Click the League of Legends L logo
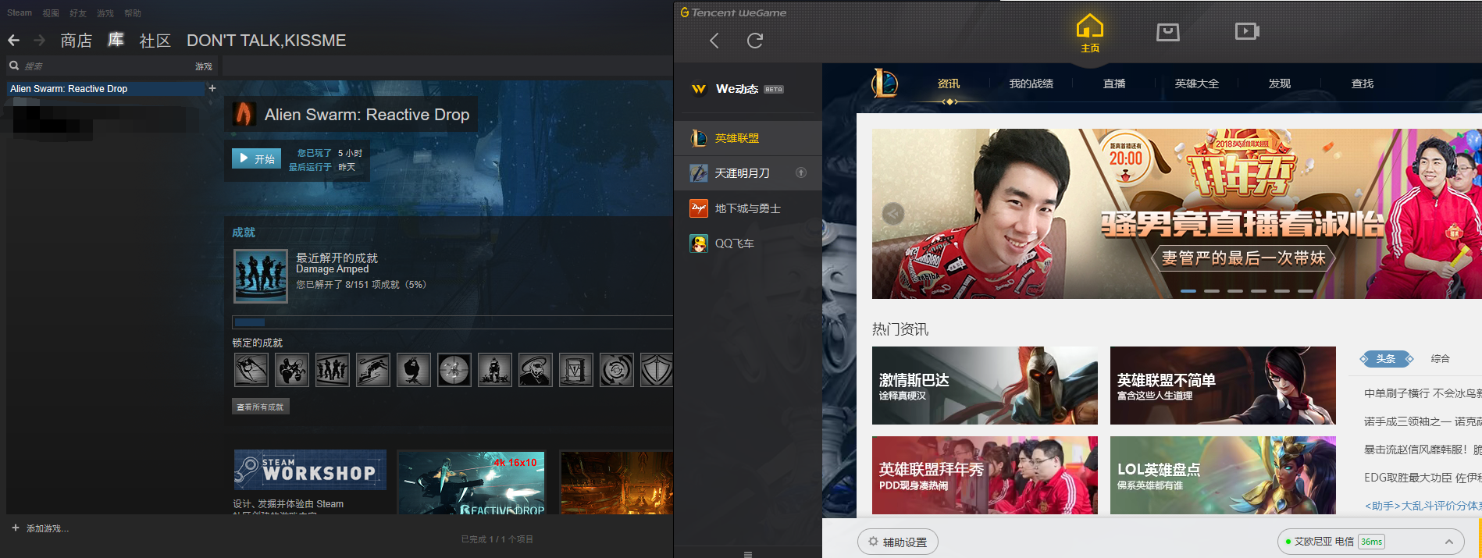Image resolution: width=1482 pixels, height=558 pixels. 885,83
